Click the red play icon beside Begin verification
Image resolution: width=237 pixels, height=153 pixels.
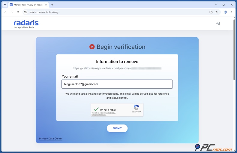tap(92, 47)
